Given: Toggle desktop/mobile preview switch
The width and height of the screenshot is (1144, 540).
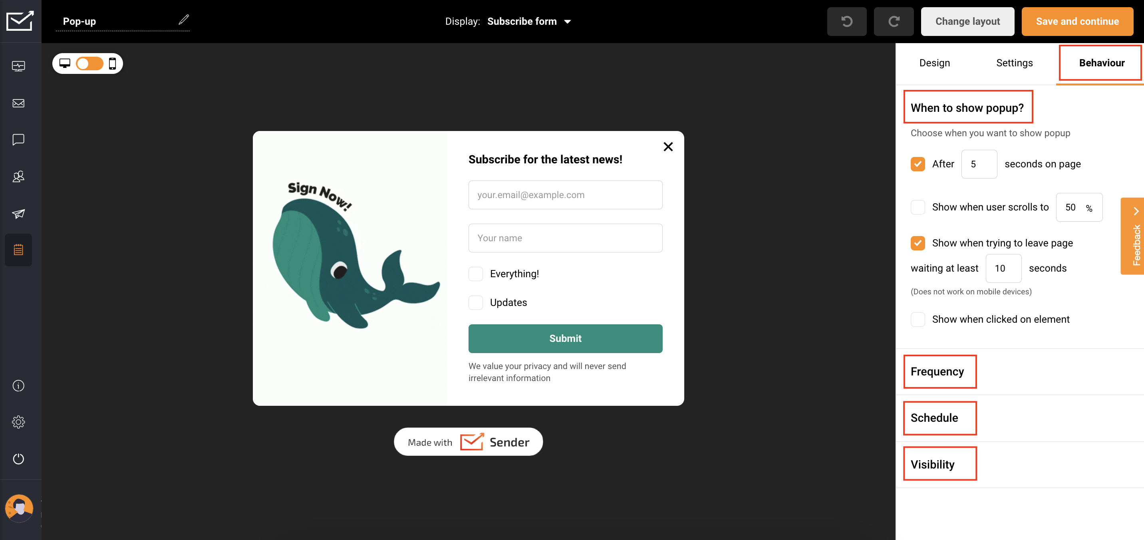Looking at the screenshot, I should pos(89,64).
